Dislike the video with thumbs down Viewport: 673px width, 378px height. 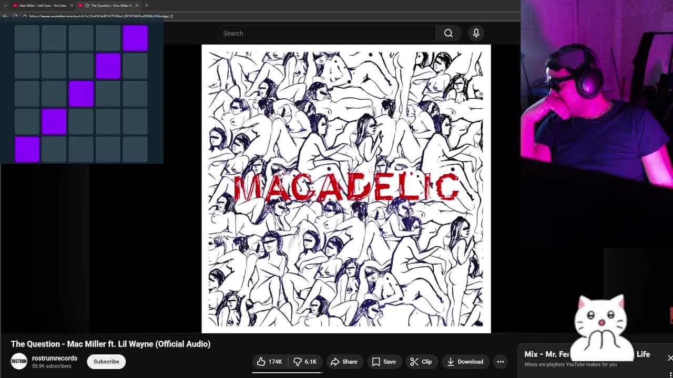click(305, 362)
